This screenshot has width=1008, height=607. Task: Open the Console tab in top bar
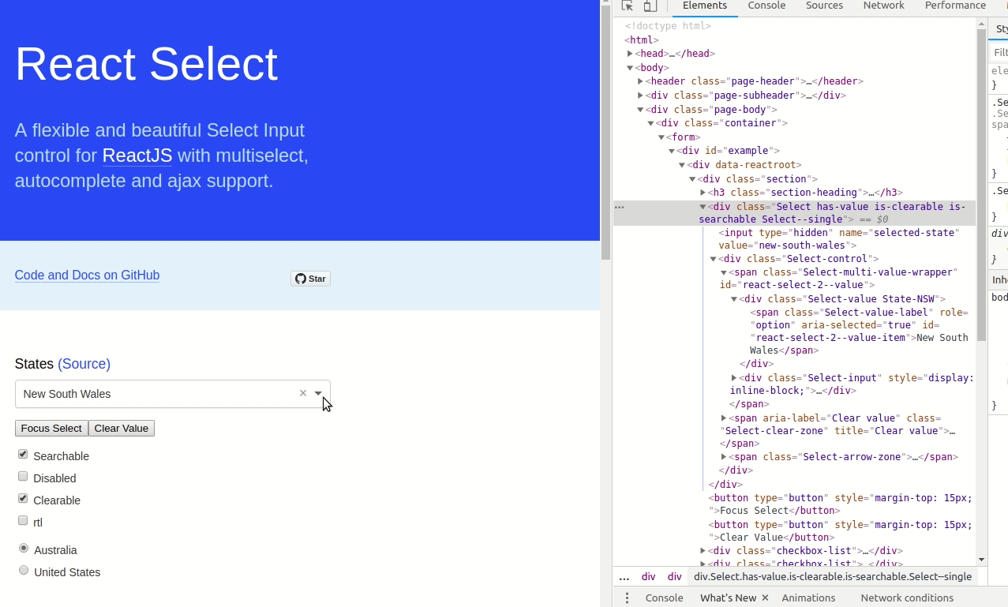(766, 6)
